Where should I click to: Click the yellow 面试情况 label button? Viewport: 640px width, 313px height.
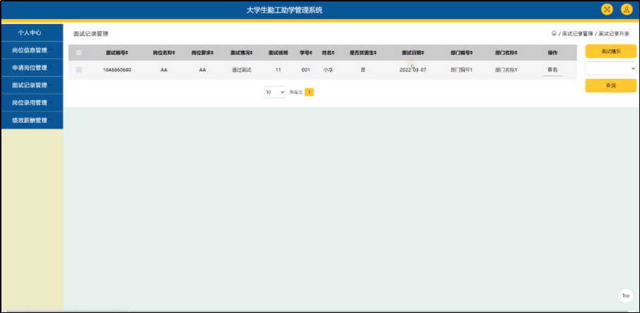610,51
